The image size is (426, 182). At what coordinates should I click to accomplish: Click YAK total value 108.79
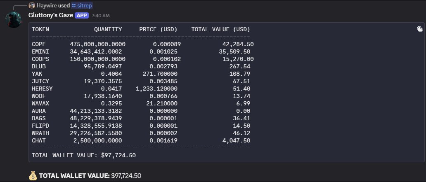[x=240, y=74]
